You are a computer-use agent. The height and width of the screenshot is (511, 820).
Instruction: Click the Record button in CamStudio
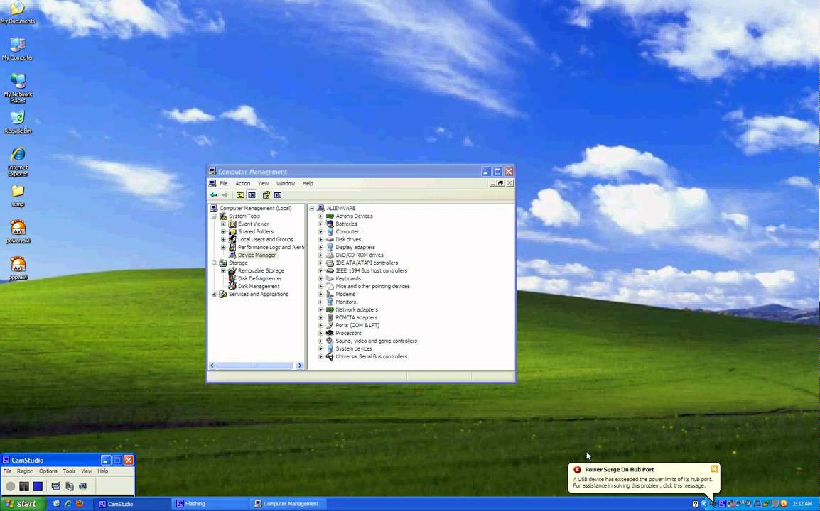tap(10, 486)
